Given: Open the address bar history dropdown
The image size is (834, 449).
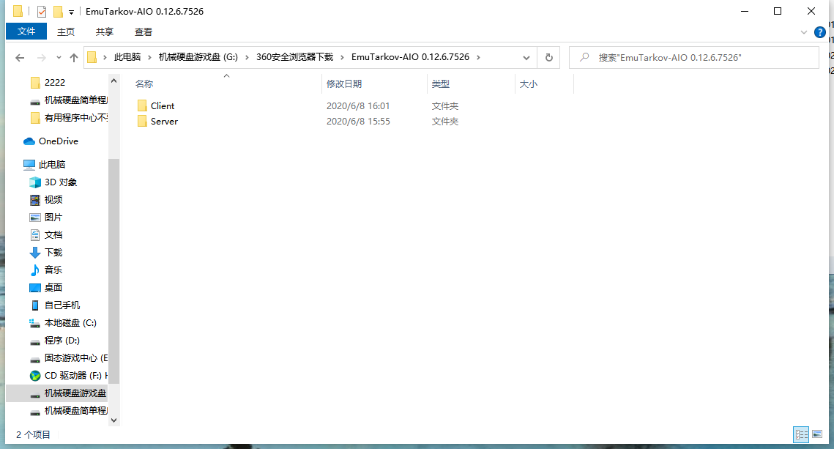Looking at the screenshot, I should tap(526, 57).
